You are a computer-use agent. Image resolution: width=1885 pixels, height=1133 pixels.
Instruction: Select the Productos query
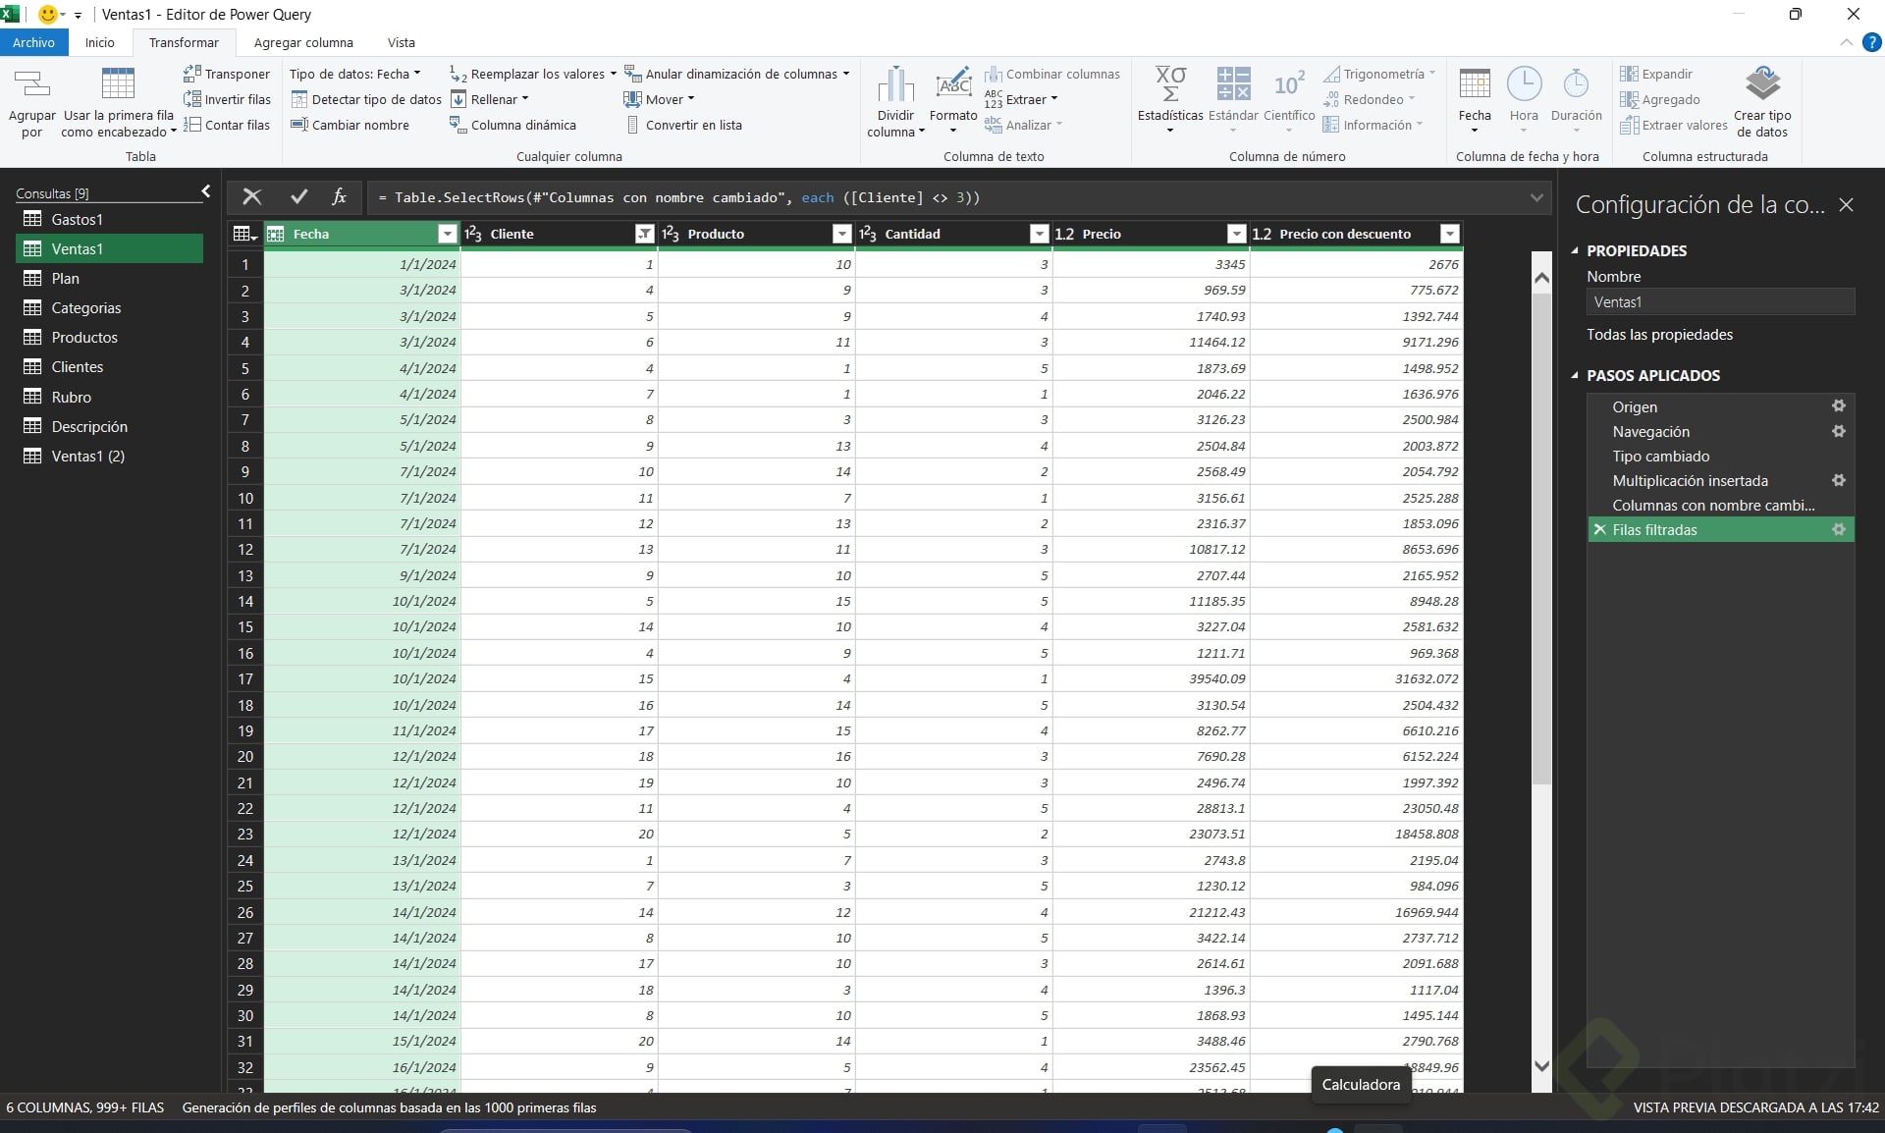click(x=84, y=338)
